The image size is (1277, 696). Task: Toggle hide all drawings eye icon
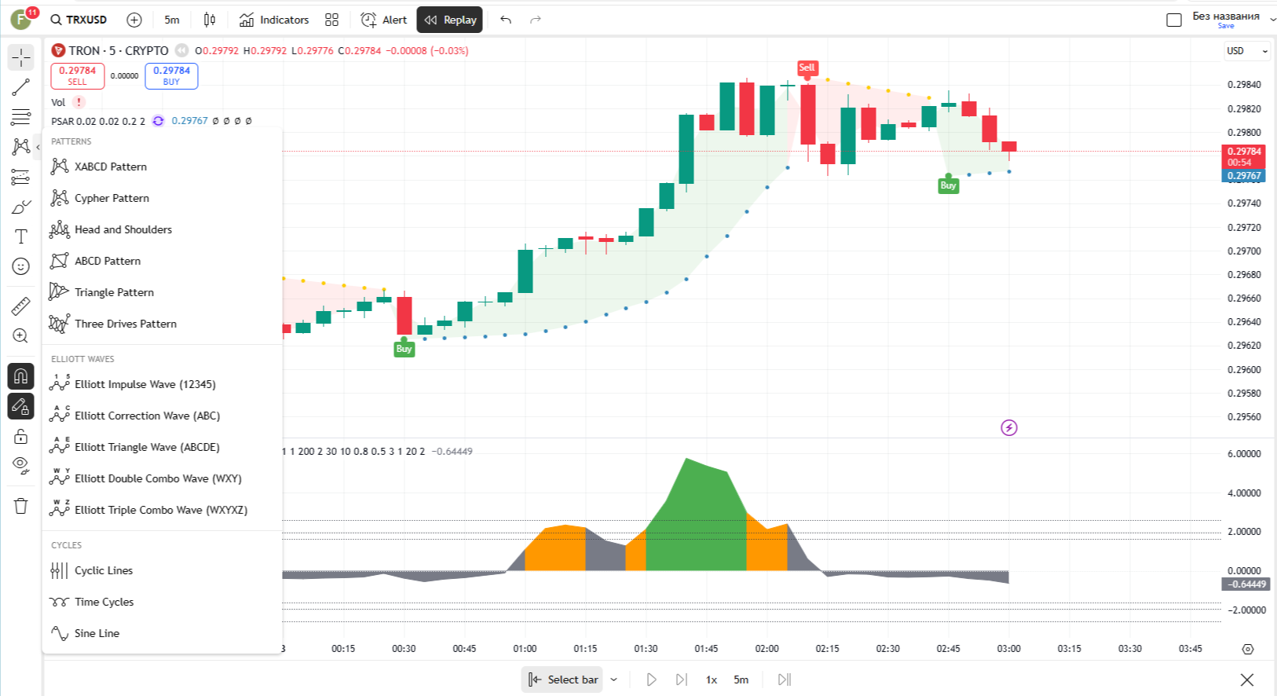pyautogui.click(x=21, y=465)
